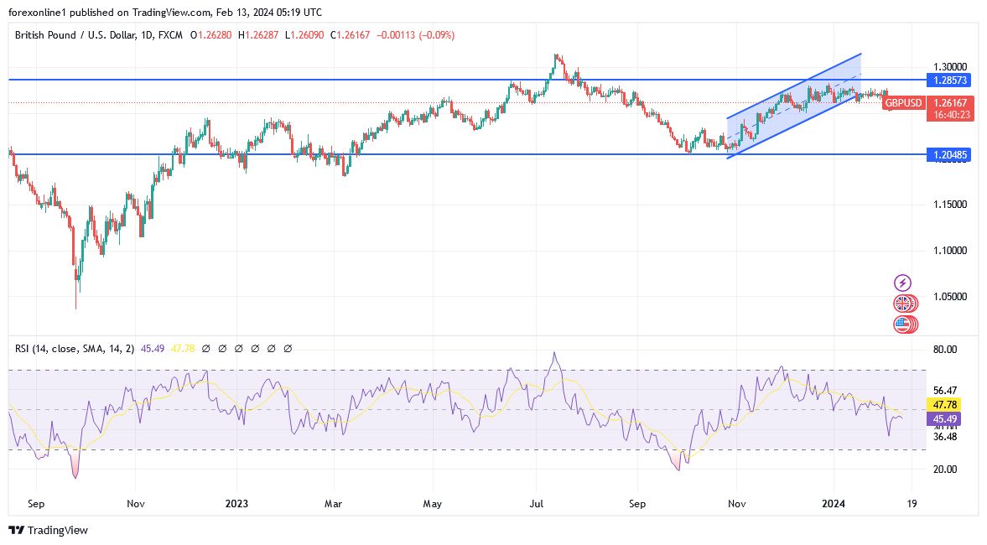Viewport: 987px width, 545px height.
Task: Click the TradingView logo in bottom corner
Action: click(46, 531)
